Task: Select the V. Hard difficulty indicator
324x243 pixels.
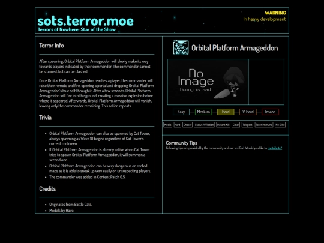Action: tap(248, 112)
